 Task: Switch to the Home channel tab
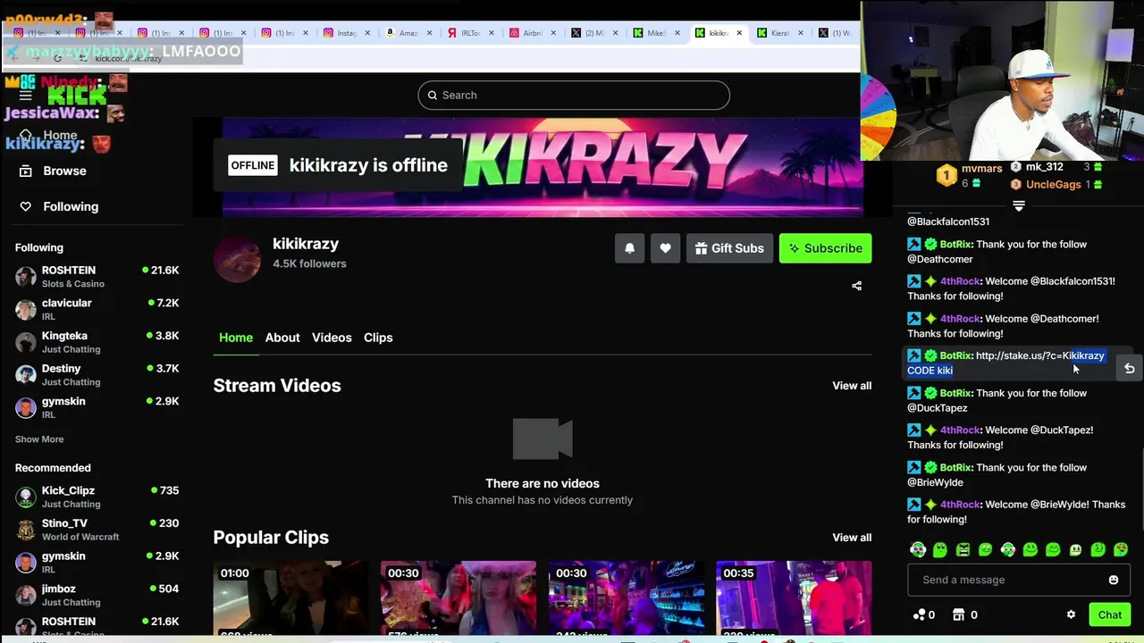(x=236, y=338)
